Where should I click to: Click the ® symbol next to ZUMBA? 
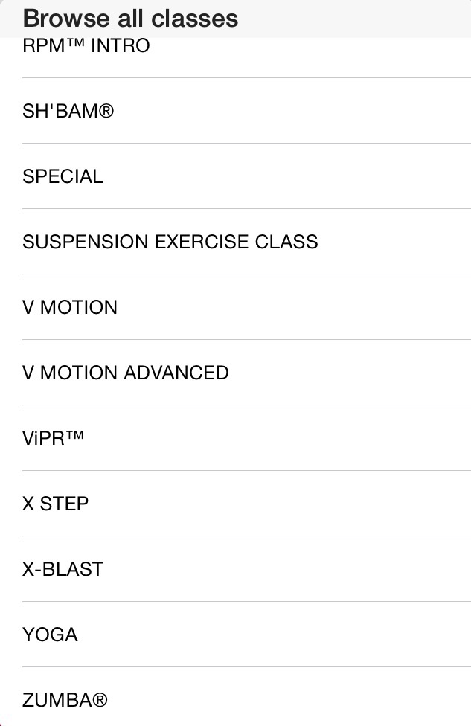[x=100, y=700]
